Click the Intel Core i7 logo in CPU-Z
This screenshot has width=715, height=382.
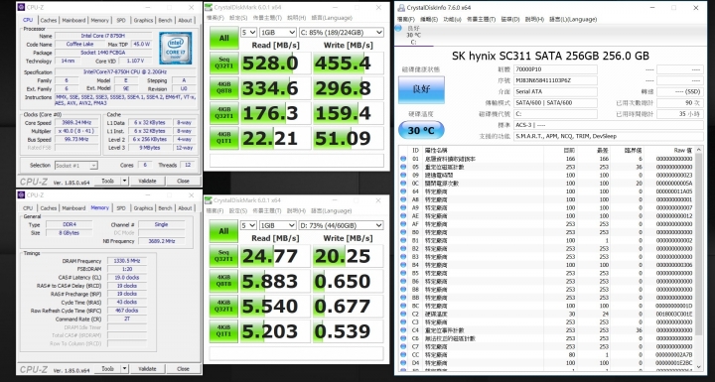[175, 48]
